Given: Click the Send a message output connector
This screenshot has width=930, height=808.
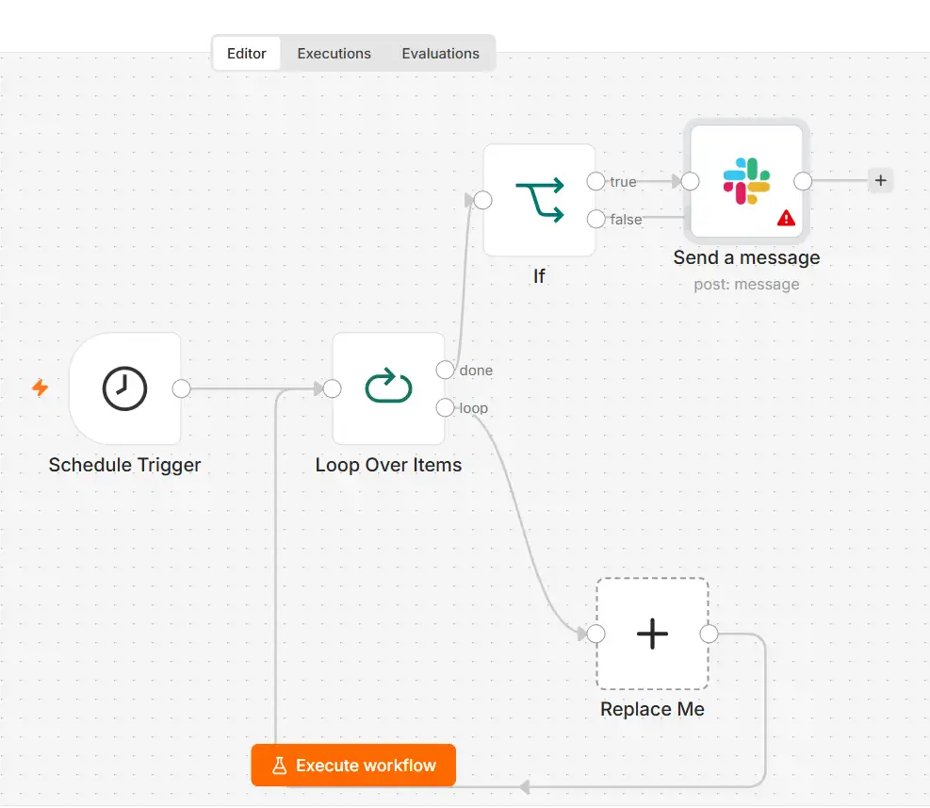Looking at the screenshot, I should tap(803, 181).
